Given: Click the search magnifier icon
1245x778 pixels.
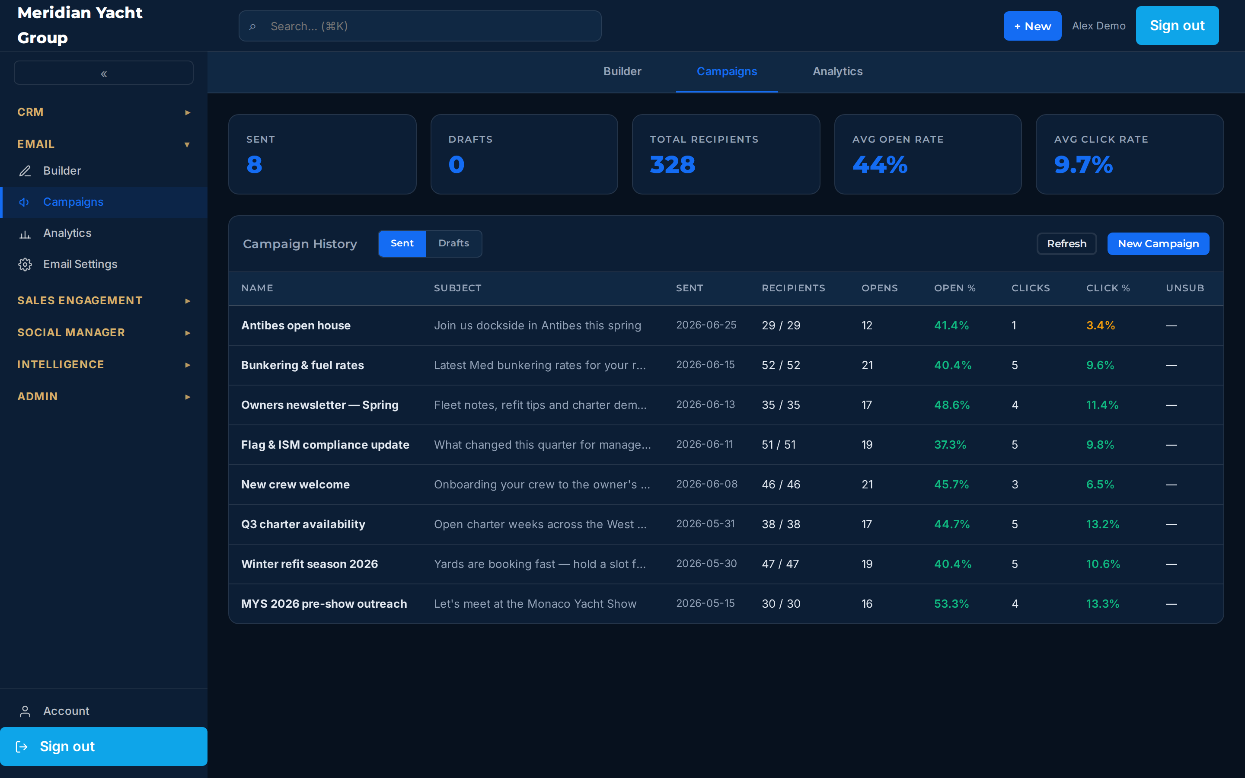Looking at the screenshot, I should [x=252, y=26].
